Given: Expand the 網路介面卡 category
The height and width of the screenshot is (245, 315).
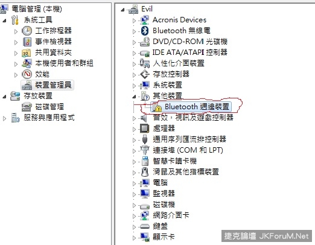Looking at the screenshot, I should [x=134, y=216].
